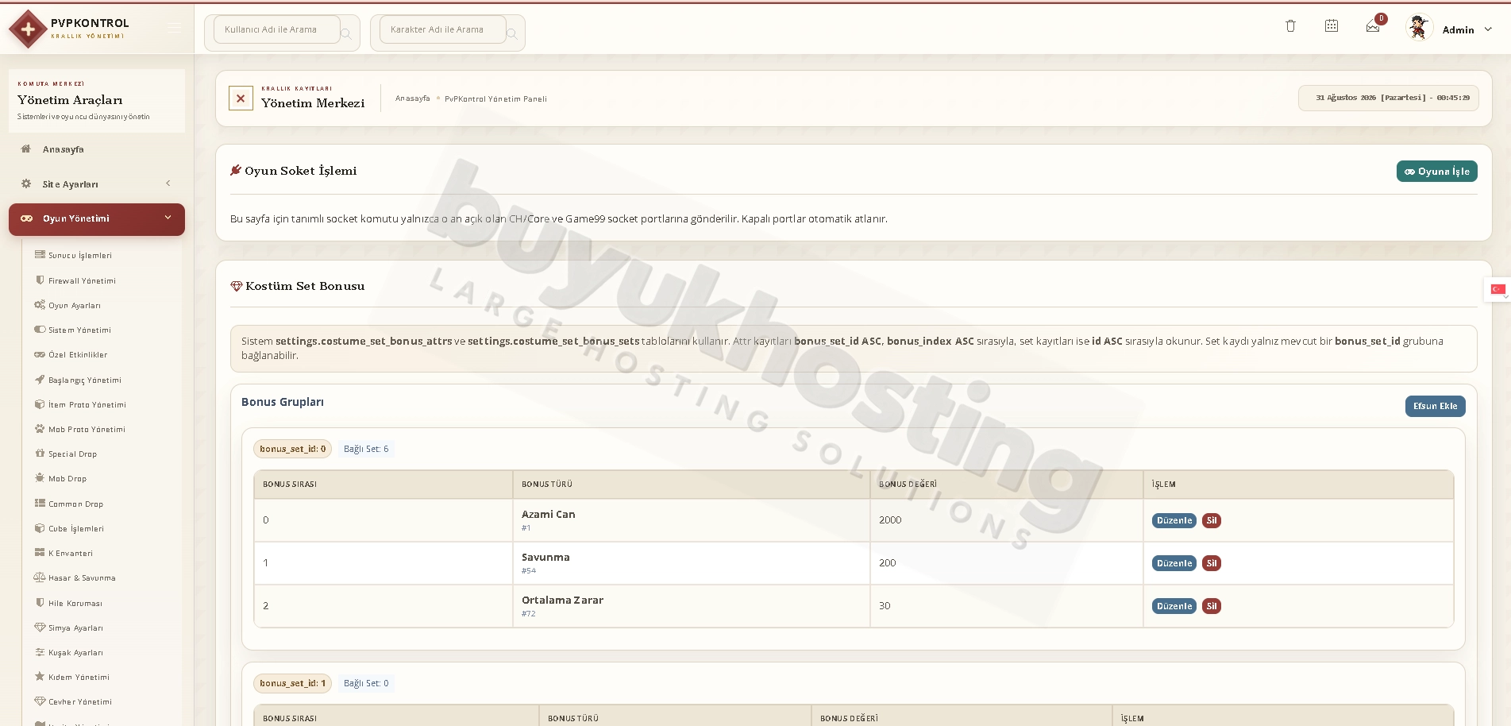Click the character search magnifier icon
1511x726 pixels.
tap(512, 33)
